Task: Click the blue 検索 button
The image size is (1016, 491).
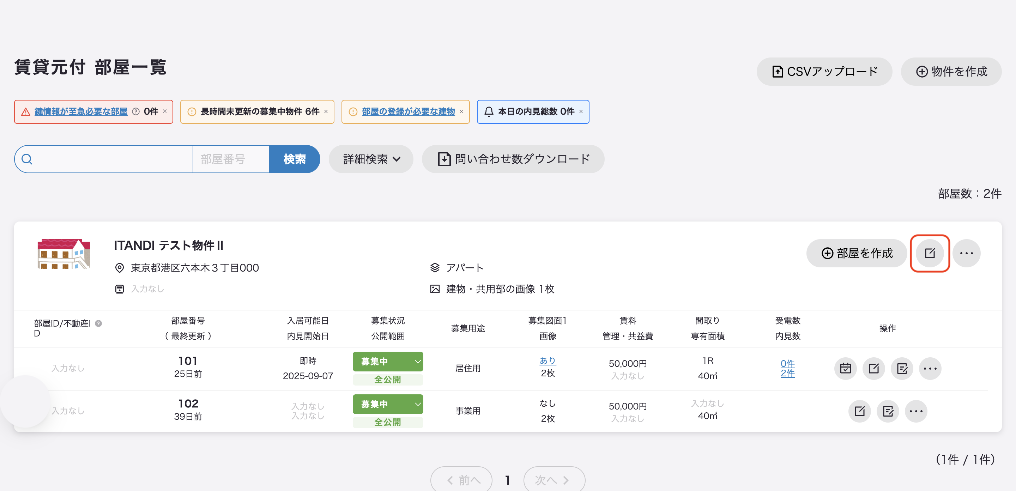Action: 295,159
